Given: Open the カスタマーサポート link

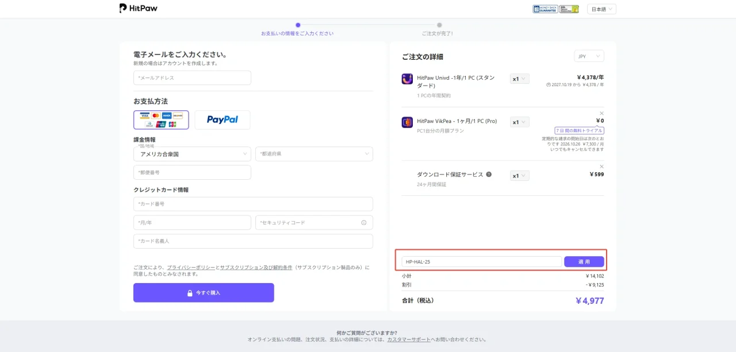Looking at the screenshot, I should pos(408,339).
